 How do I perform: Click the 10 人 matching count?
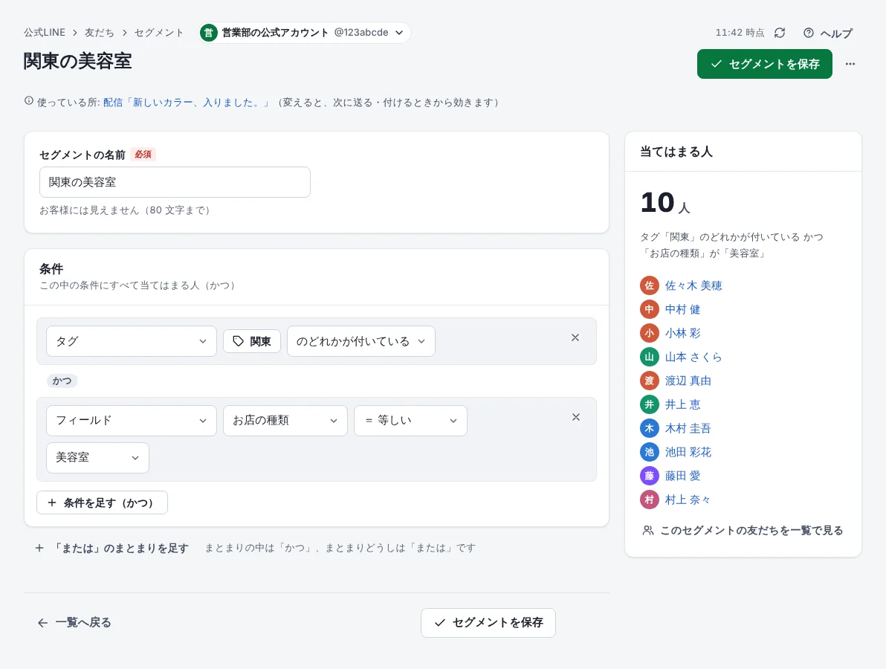click(665, 203)
